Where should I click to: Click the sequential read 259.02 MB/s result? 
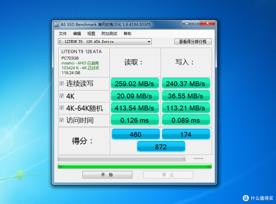135,84
